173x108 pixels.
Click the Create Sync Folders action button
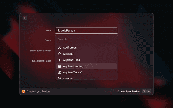tap(129, 92)
